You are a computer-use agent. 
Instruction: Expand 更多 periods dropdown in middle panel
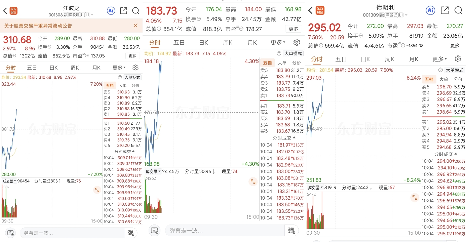point(278,43)
